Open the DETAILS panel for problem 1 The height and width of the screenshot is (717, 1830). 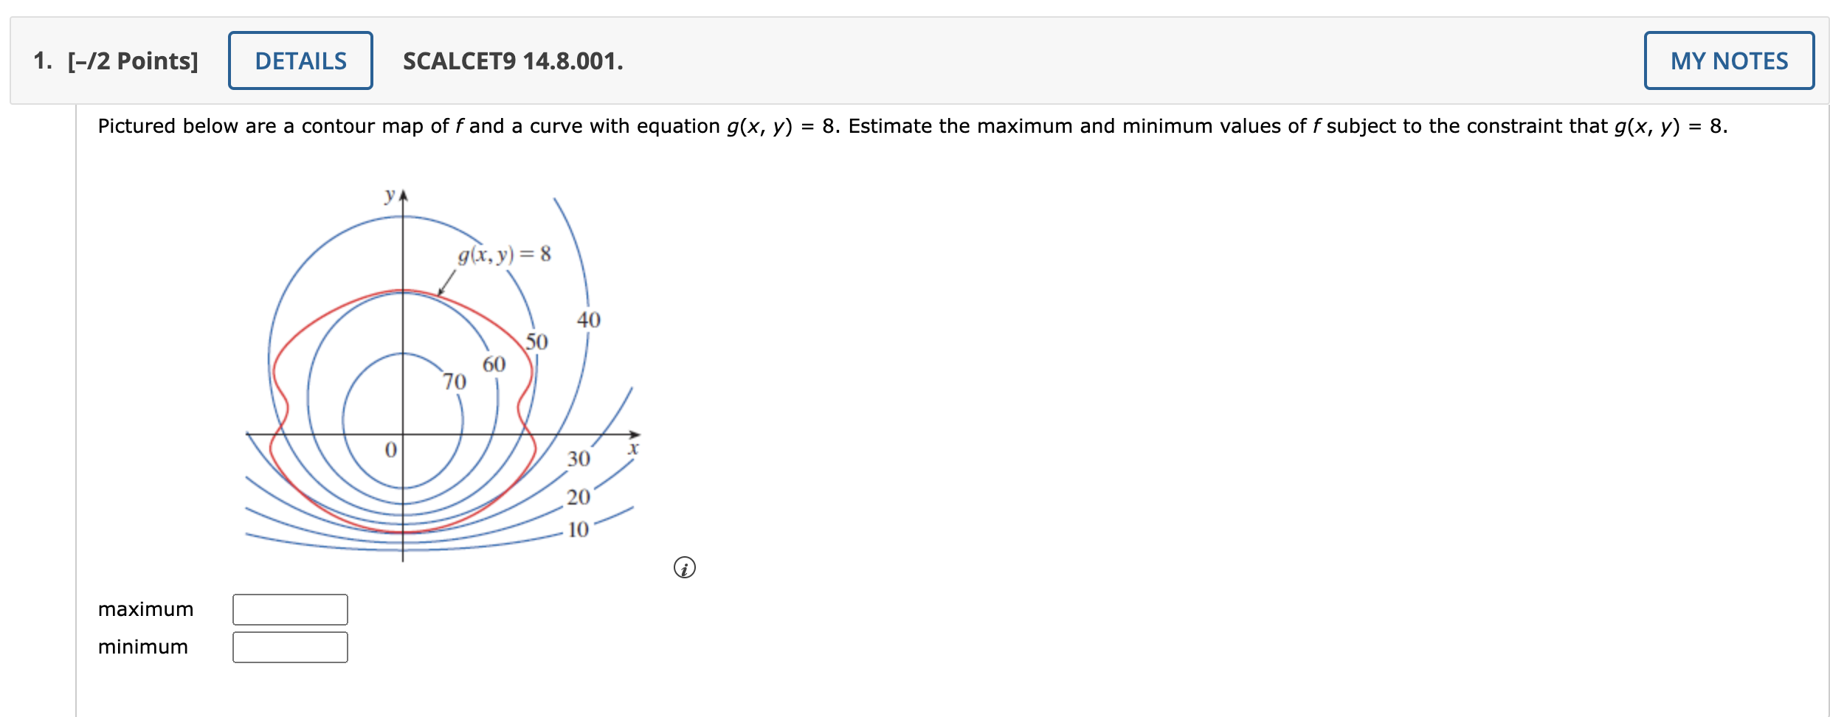[300, 60]
